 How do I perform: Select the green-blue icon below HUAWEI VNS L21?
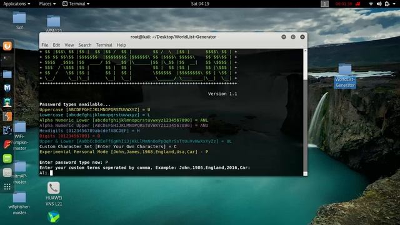(54, 217)
